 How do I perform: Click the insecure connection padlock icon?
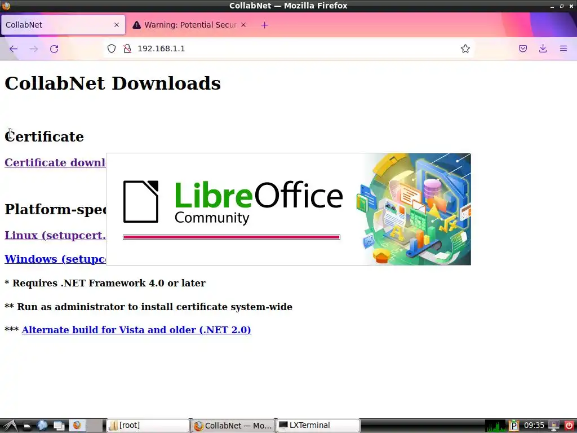(x=127, y=48)
